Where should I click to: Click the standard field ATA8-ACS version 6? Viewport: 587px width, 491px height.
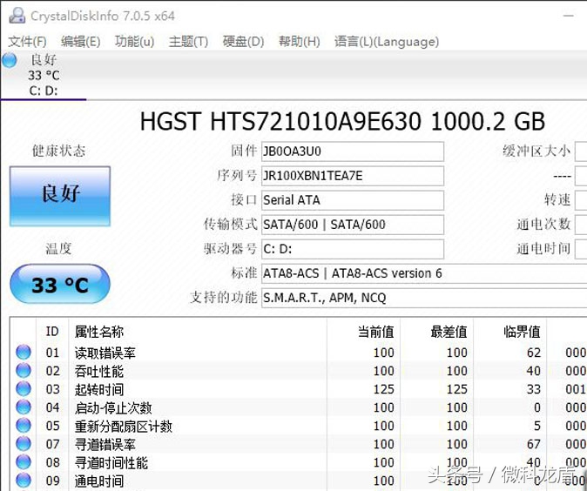424,273
